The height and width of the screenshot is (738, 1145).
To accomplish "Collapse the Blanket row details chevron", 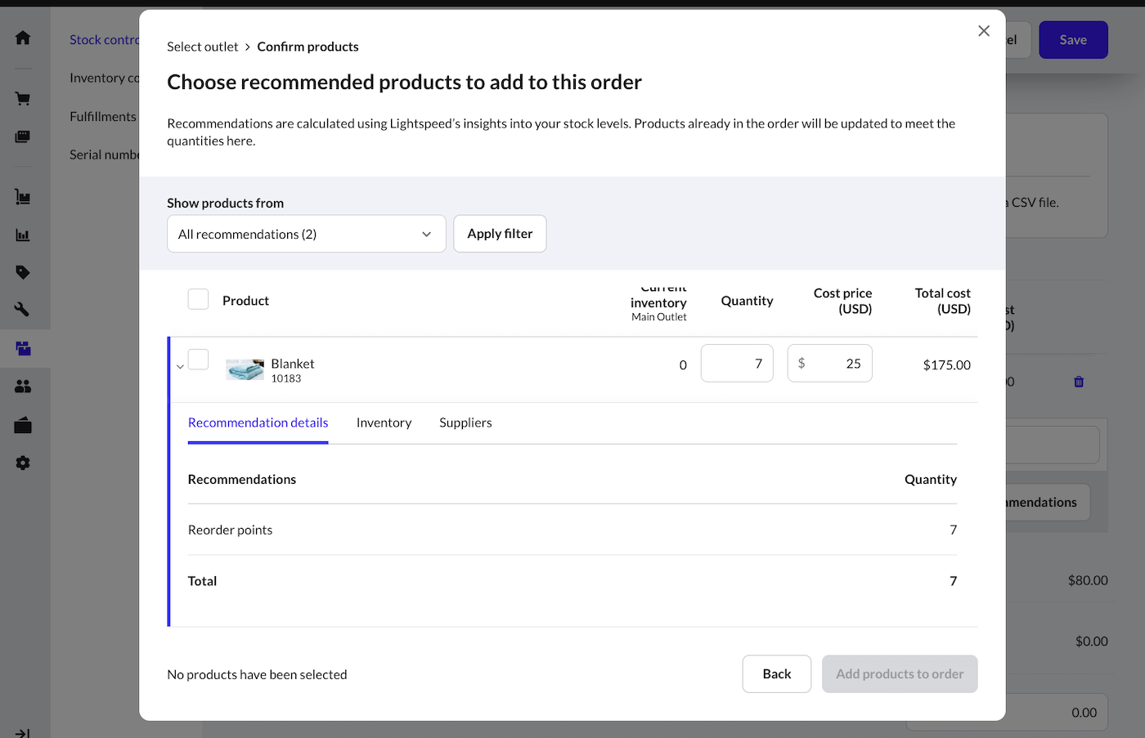I will [180, 367].
